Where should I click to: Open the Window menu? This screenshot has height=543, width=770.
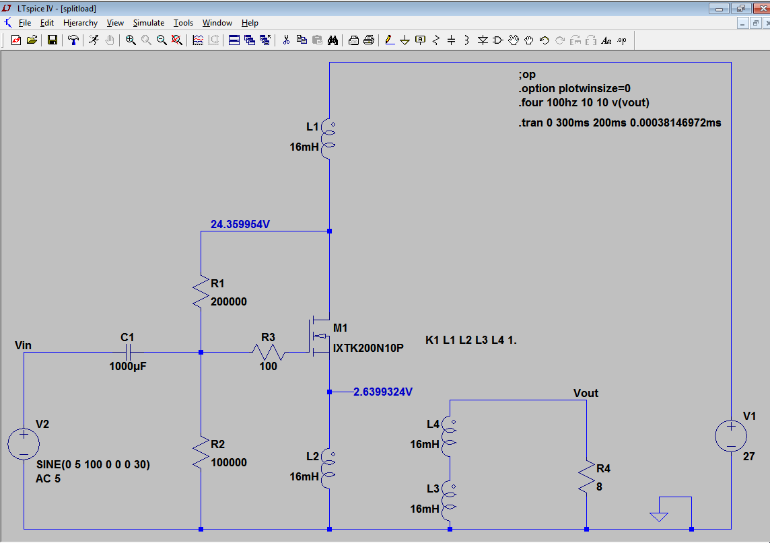click(x=217, y=23)
